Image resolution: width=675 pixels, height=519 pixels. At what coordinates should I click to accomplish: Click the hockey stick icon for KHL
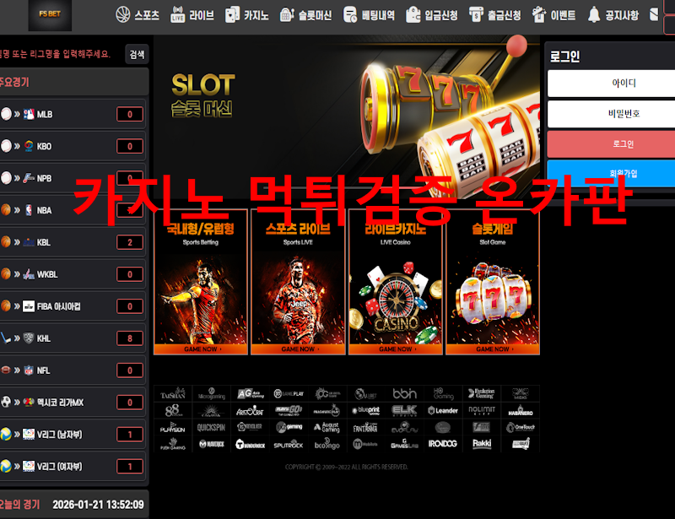click(6, 338)
